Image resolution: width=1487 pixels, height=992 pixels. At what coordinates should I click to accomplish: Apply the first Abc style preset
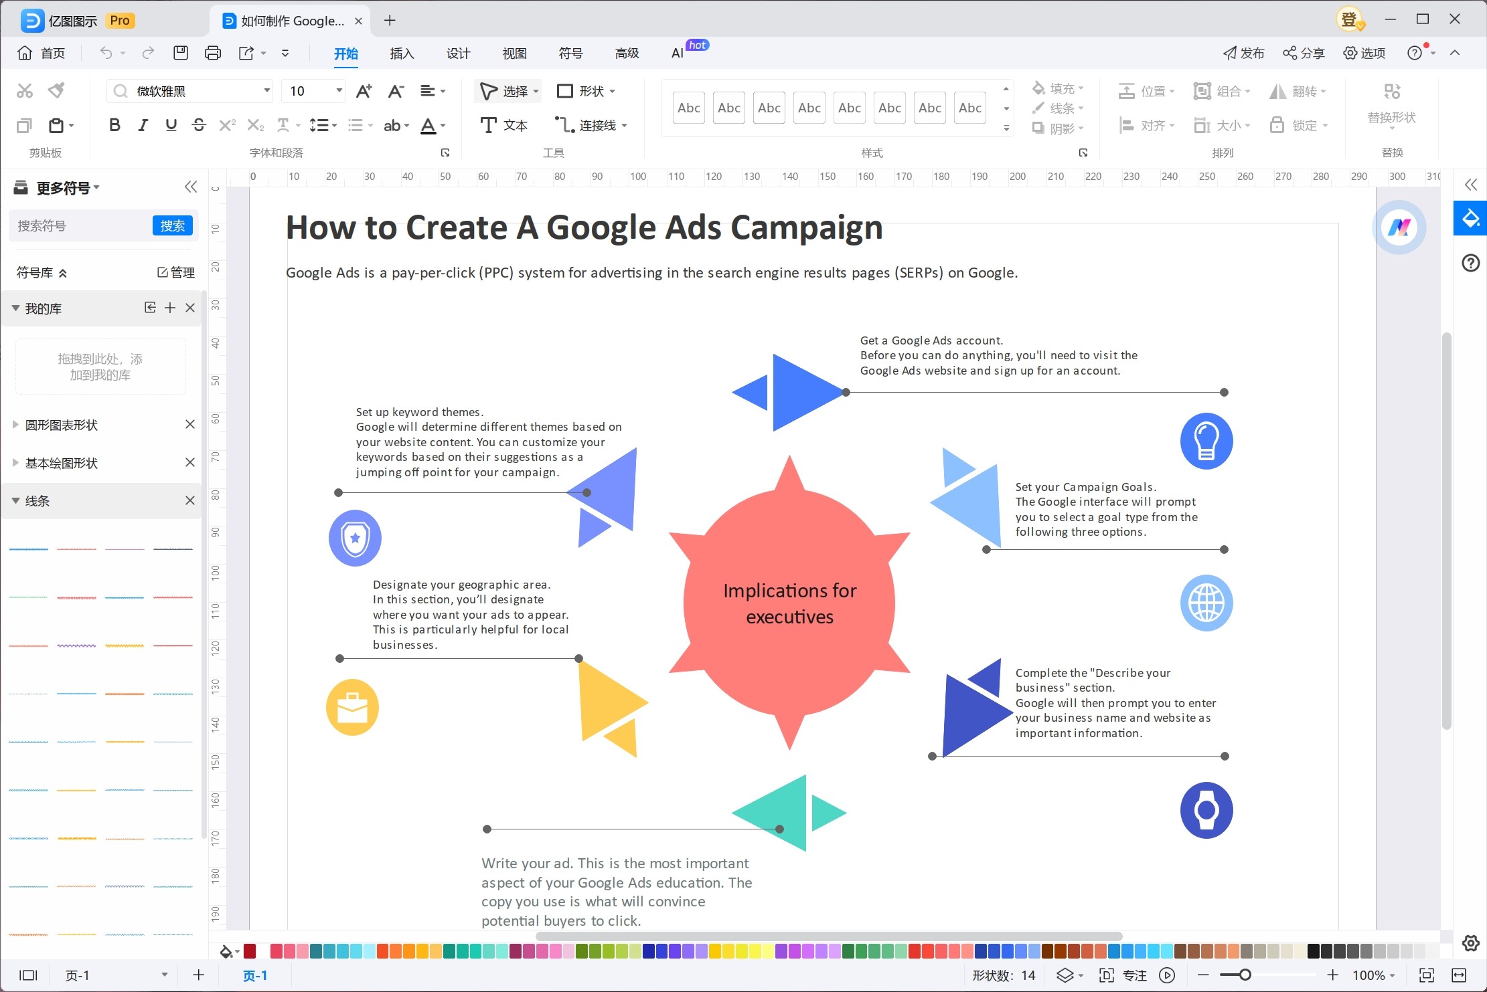[689, 108]
